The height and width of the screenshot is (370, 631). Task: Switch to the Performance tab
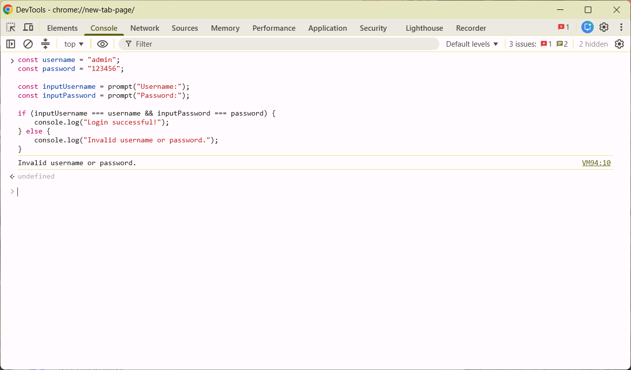point(274,28)
